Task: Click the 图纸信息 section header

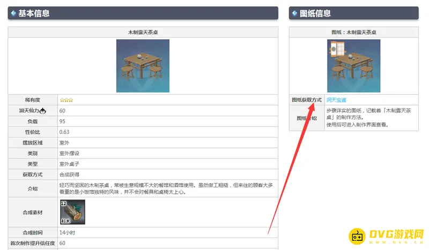Action: pos(315,13)
